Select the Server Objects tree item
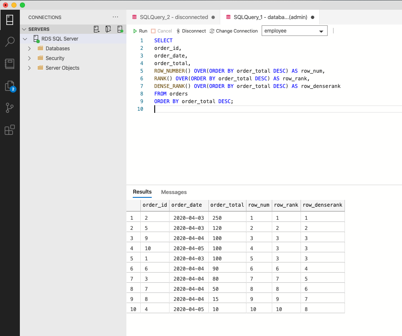 62,68
